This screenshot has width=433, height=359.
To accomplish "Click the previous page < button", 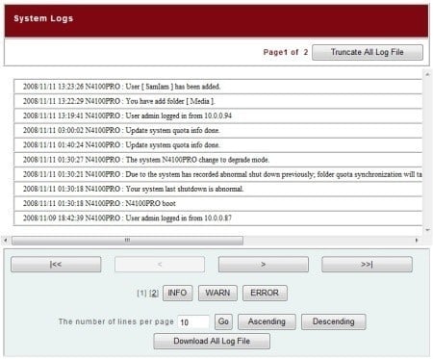I will (160, 265).
